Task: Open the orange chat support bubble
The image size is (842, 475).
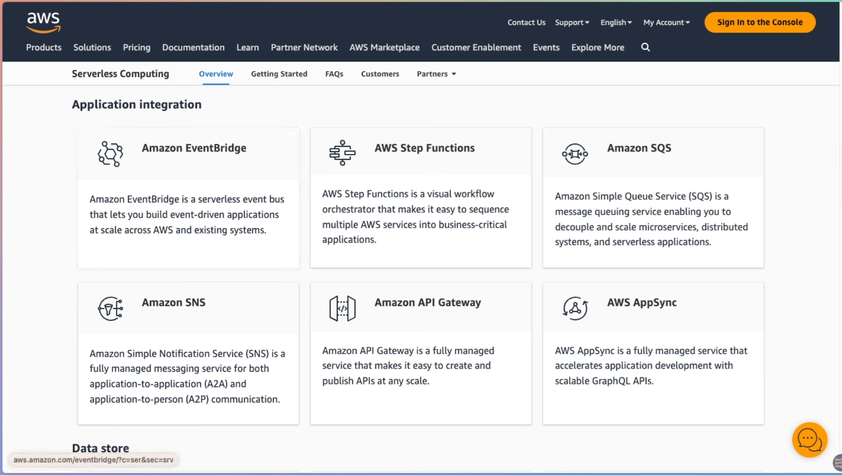Action: point(809,440)
